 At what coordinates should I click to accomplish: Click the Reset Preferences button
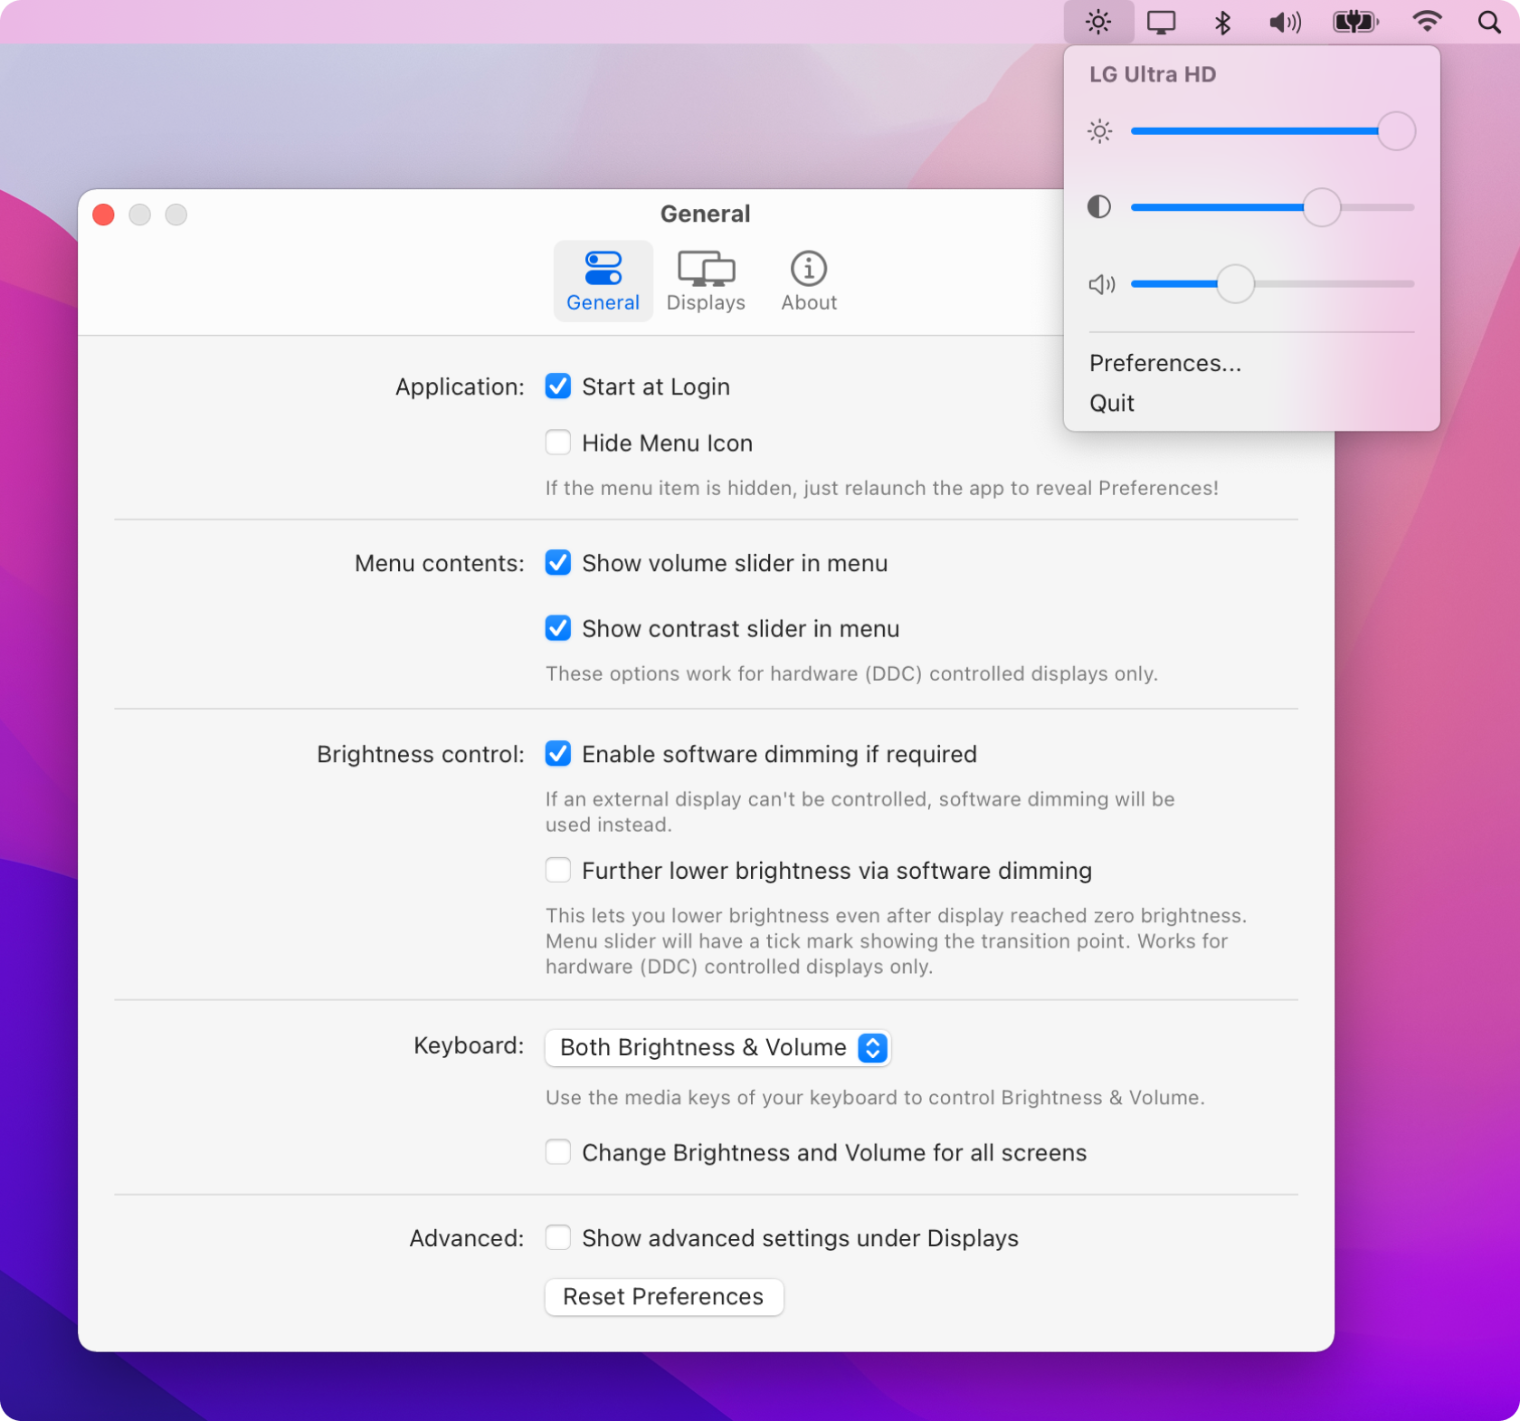click(663, 1296)
